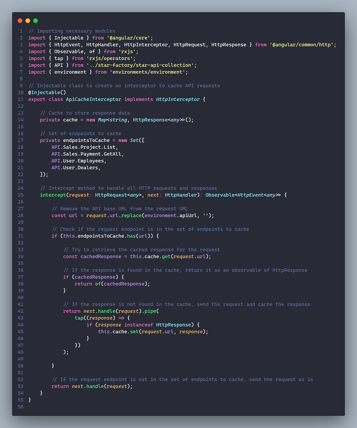The height and width of the screenshot is (428, 357).
Task: Click line number 25 in gutter
Action: 21,195
